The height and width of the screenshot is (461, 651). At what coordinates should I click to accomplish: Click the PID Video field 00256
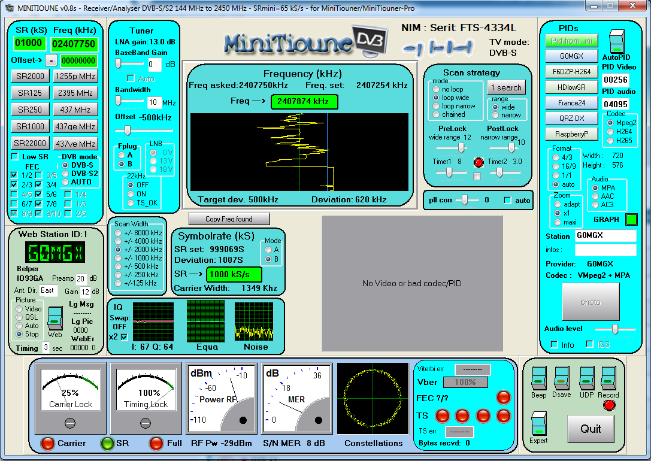coord(615,80)
